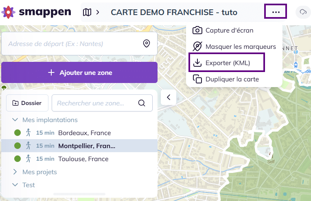The height and width of the screenshot is (201, 311).
Task: Collapse the side panel with left arrow
Action: pyautogui.click(x=169, y=97)
